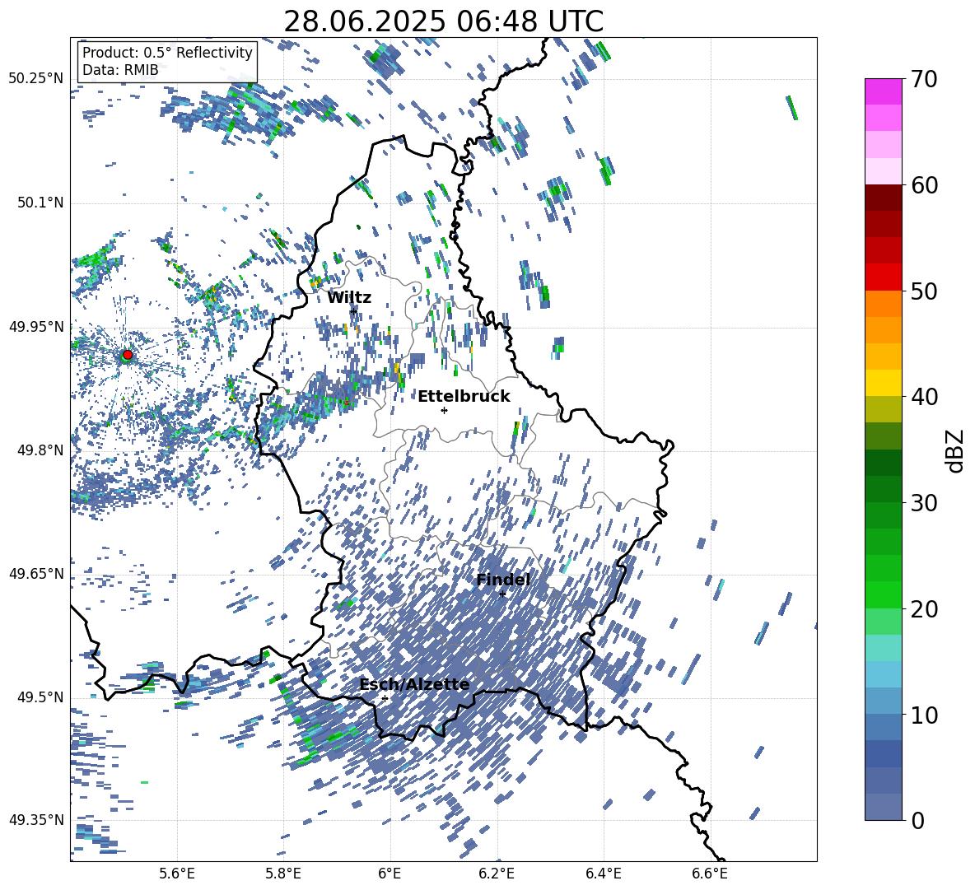Click the 6.4°E longitude label
The height and width of the screenshot is (890, 975).
pos(603,874)
